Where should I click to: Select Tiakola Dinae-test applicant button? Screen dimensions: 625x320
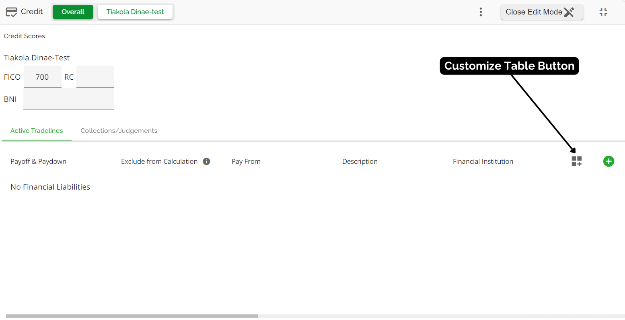[135, 12]
